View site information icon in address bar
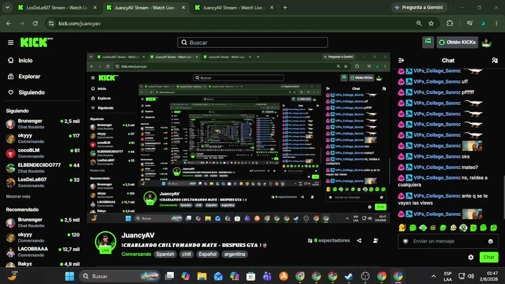This screenshot has height=284, width=505. 51,23
